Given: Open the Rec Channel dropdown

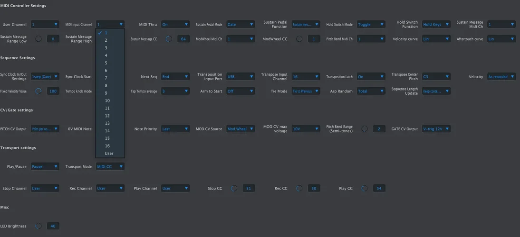Looking at the screenshot, I should (110, 188).
